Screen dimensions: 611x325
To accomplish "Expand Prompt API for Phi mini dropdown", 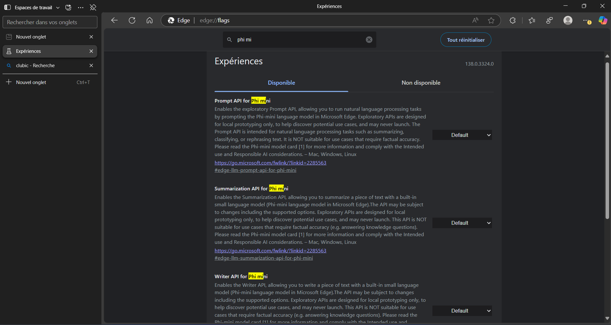I will (462, 135).
